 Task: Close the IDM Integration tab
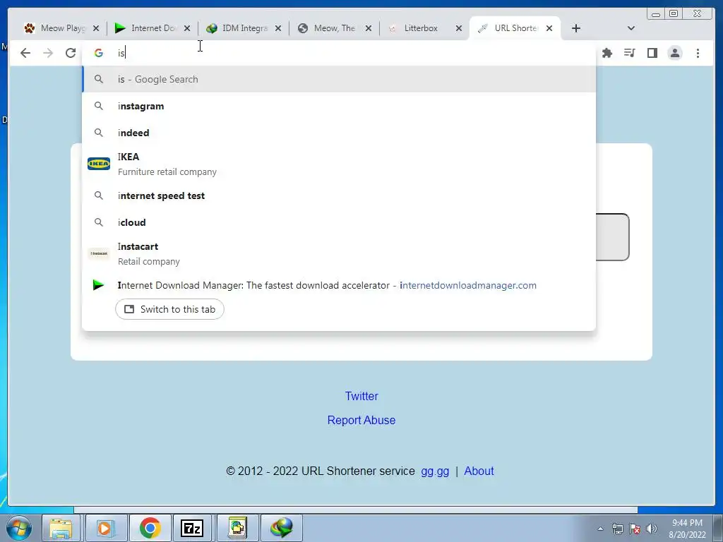click(x=278, y=28)
